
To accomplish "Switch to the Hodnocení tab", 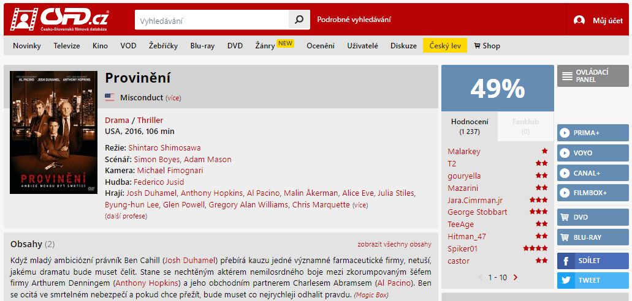I will (x=470, y=127).
